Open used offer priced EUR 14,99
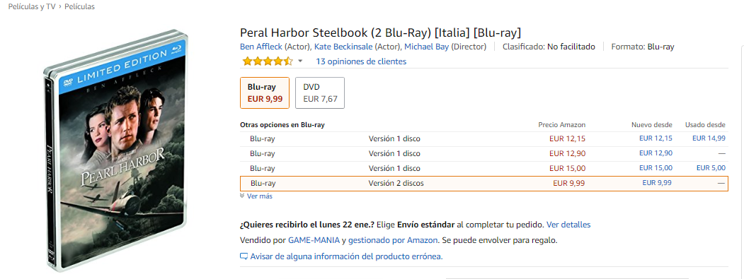This screenshot has height=279, width=744. pyautogui.click(x=709, y=138)
